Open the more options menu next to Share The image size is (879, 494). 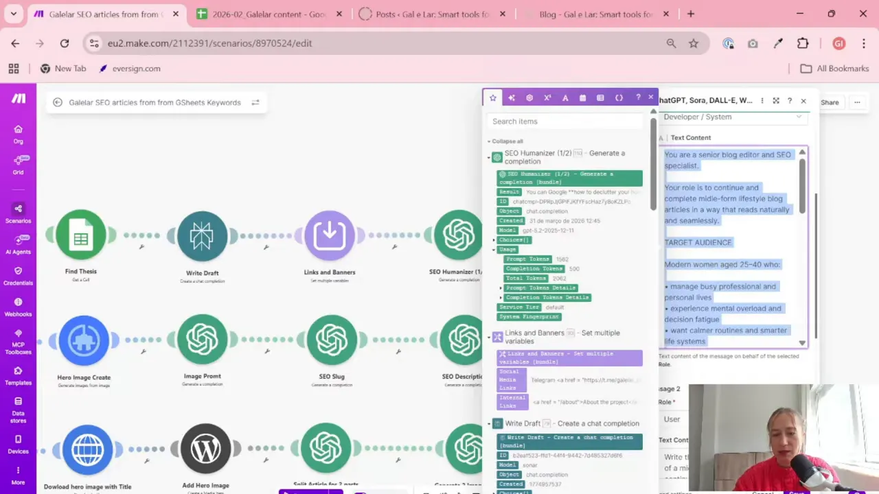pos(857,102)
